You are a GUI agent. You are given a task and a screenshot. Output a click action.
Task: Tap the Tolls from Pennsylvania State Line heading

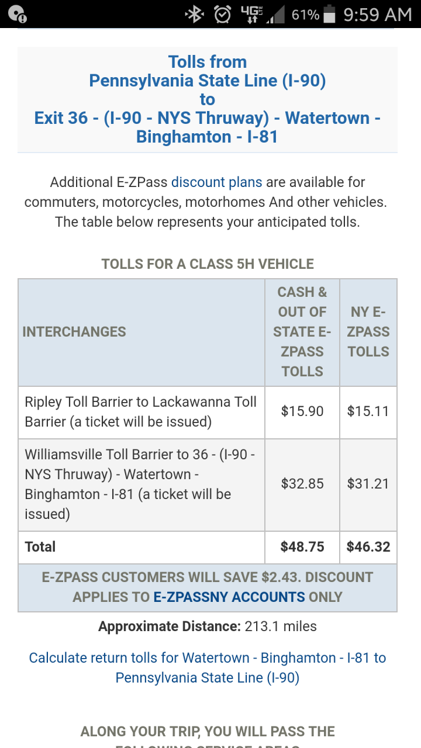pyautogui.click(x=208, y=99)
